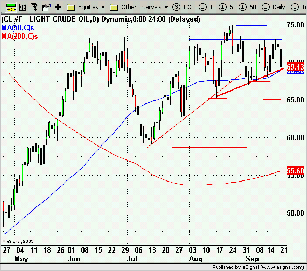This screenshot has width=307, height=271.
Task: Click the 55.60 MA200 value marker
Action: pyautogui.click(x=296, y=171)
